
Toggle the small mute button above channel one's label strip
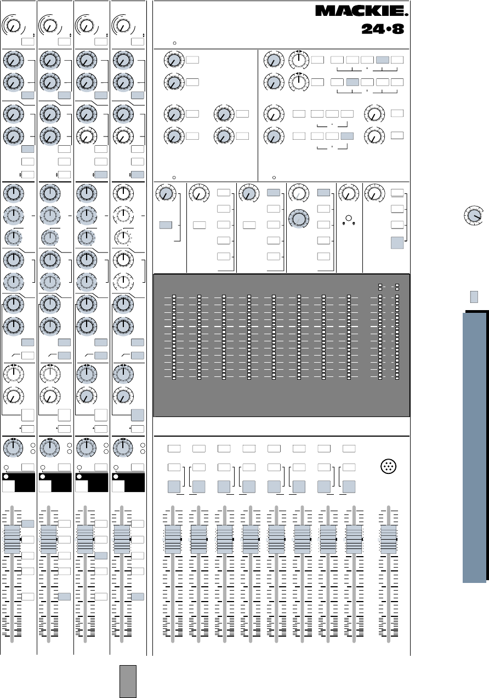point(28,467)
